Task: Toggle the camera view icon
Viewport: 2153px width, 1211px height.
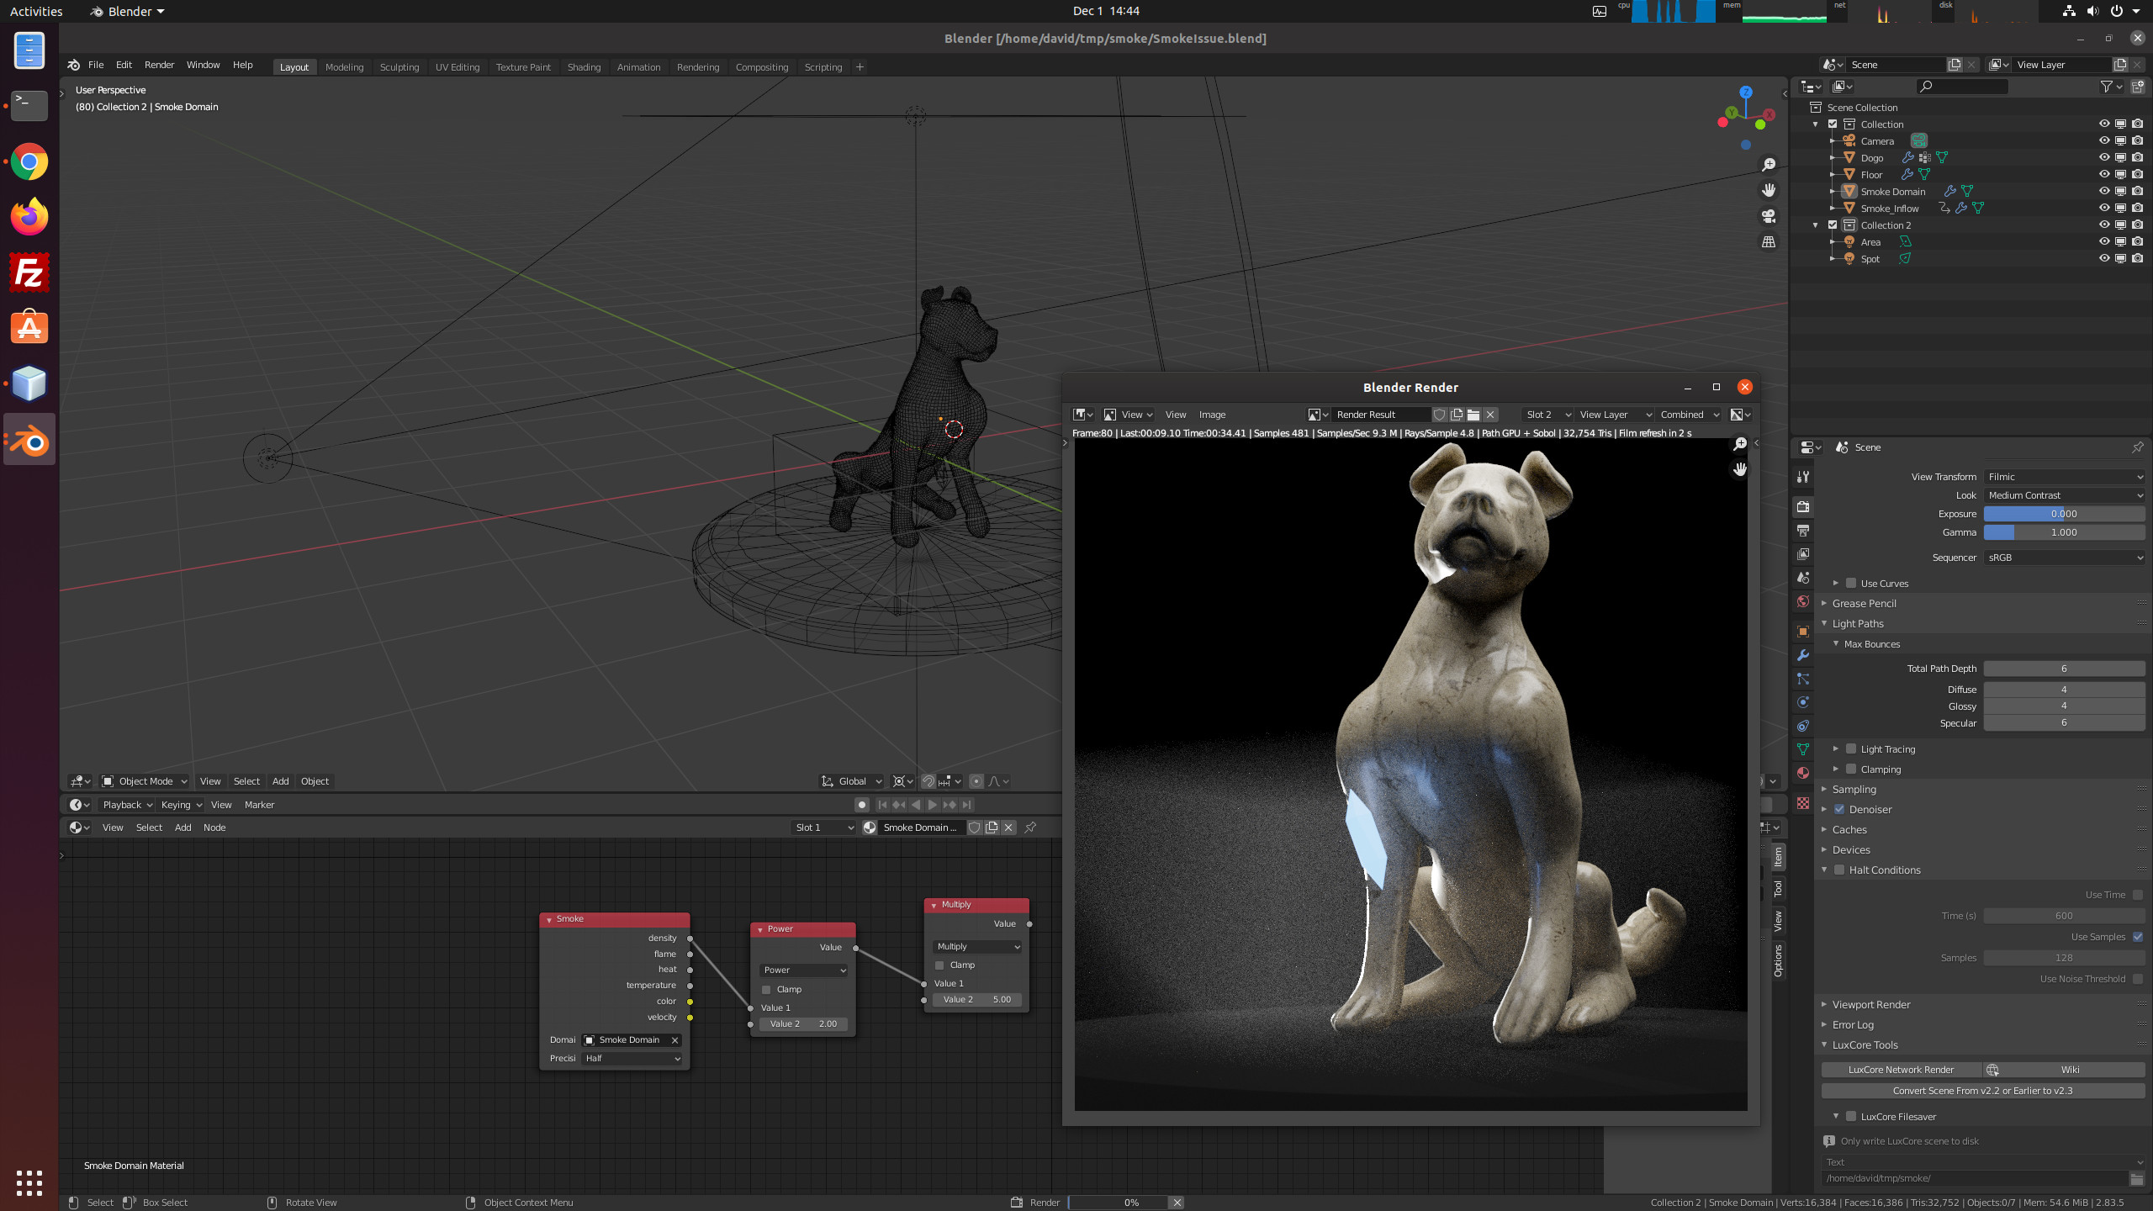Action: point(1769,216)
